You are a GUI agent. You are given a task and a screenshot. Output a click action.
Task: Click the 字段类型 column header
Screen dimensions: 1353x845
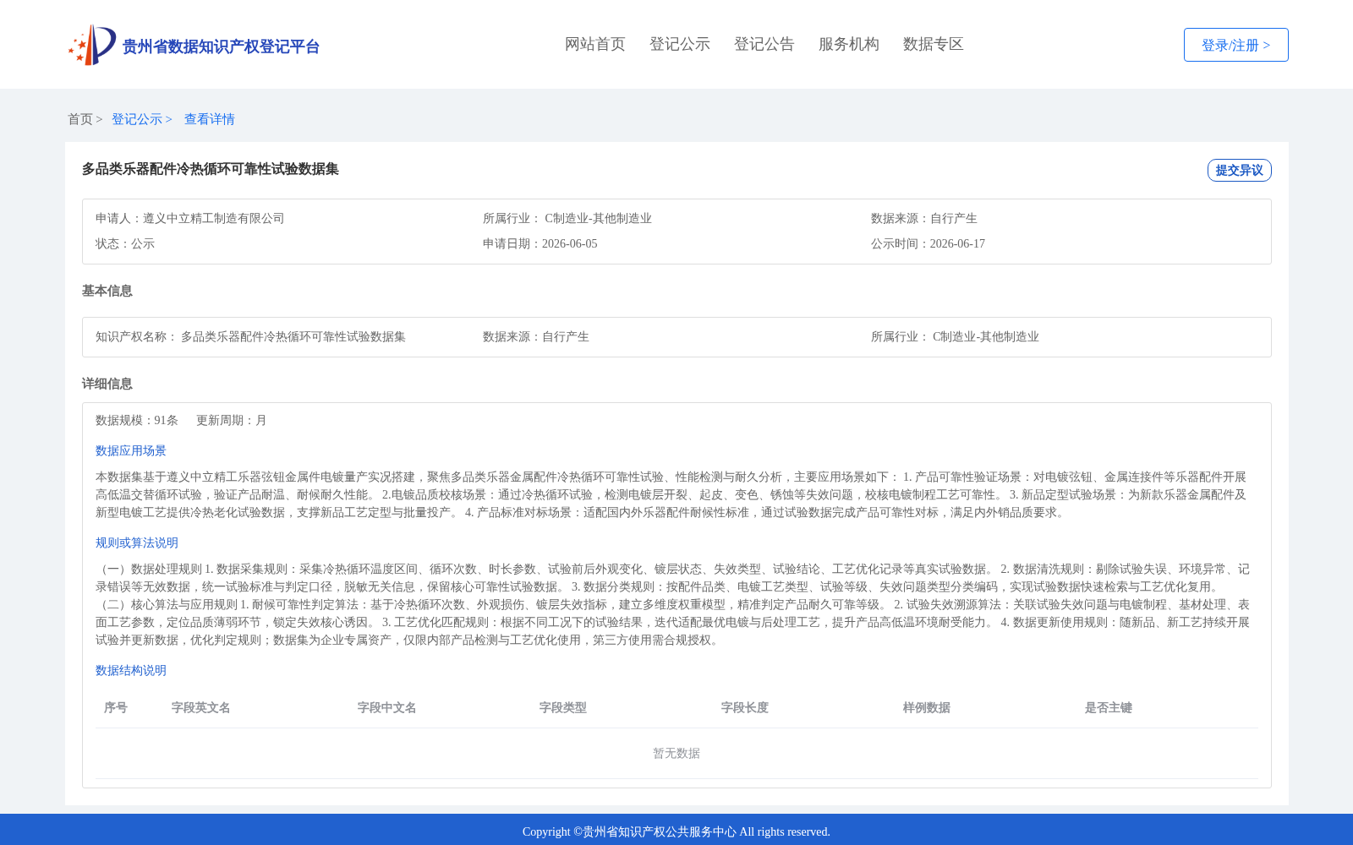[563, 707]
